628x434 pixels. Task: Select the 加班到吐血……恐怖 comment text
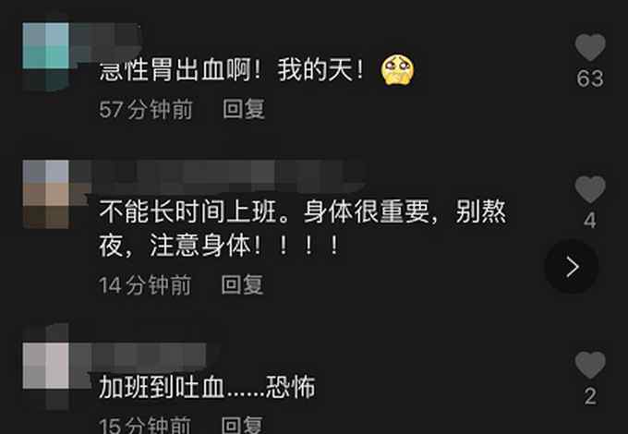pos(207,387)
